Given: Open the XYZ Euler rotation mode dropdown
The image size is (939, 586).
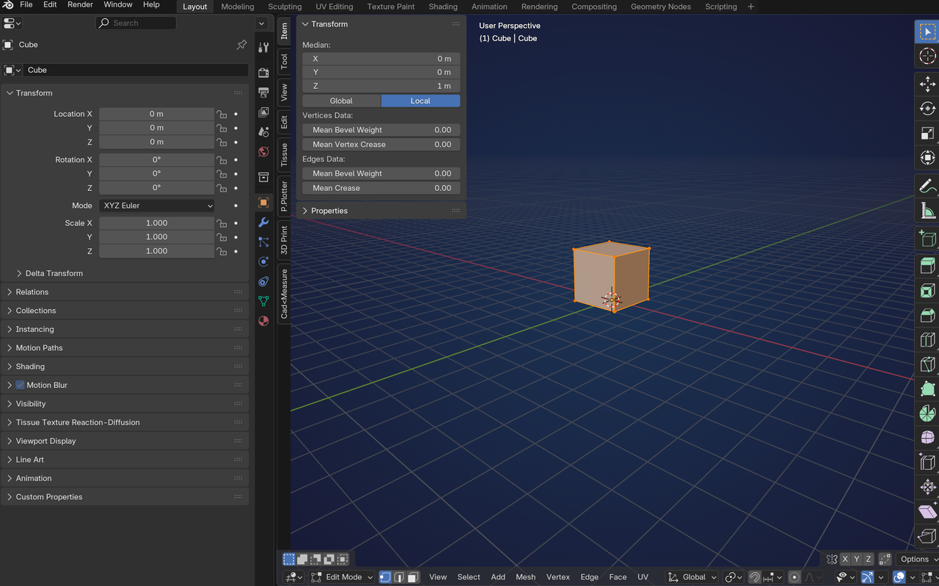Looking at the screenshot, I should tap(156, 205).
